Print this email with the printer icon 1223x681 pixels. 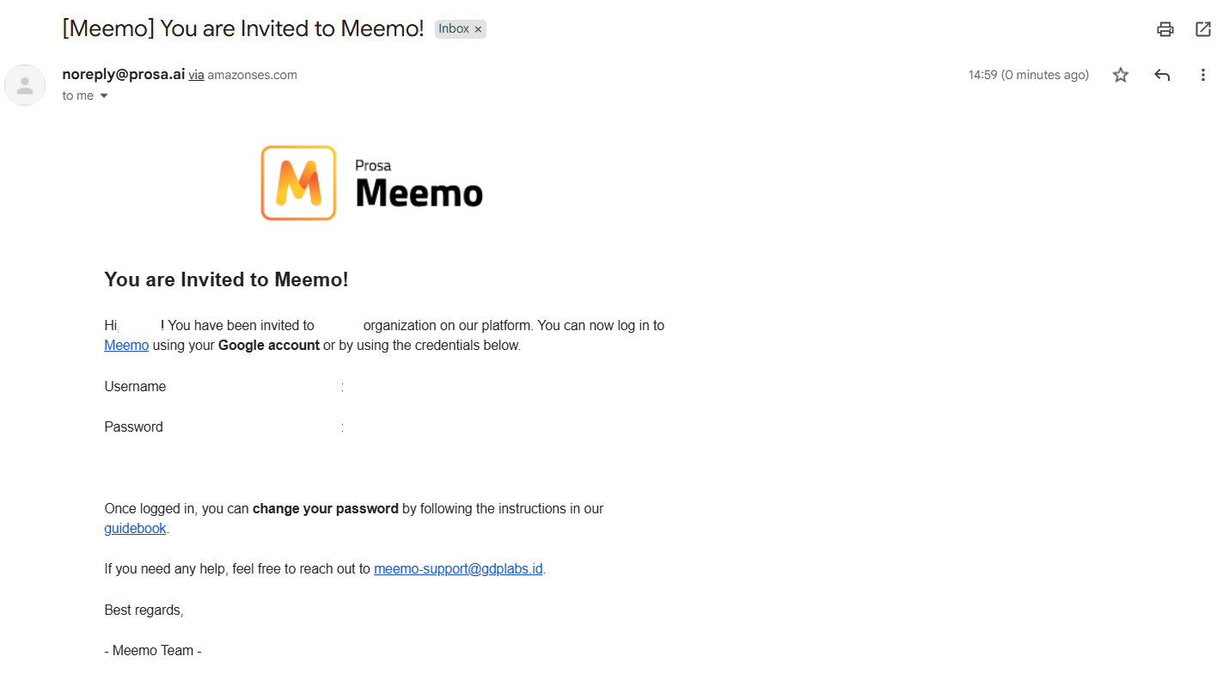(x=1165, y=29)
